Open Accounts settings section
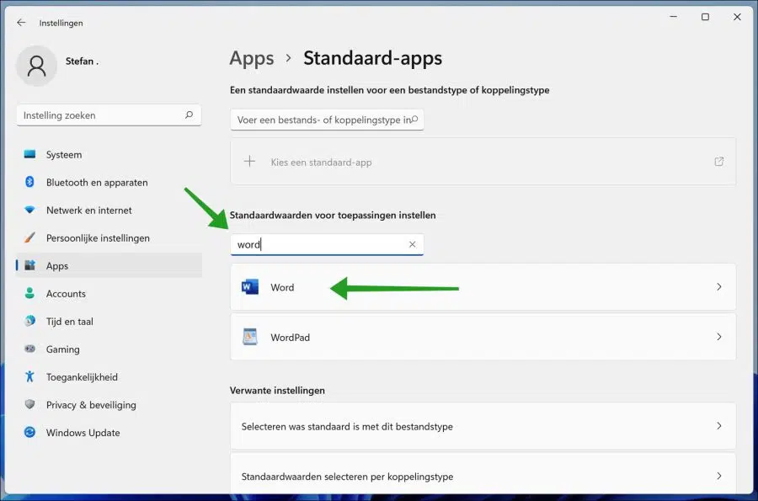Screen dimensions: 758x501 (x=109, y=294)
